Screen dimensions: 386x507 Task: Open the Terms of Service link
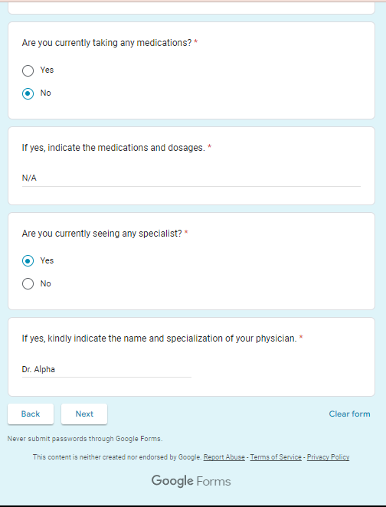pyautogui.click(x=276, y=457)
